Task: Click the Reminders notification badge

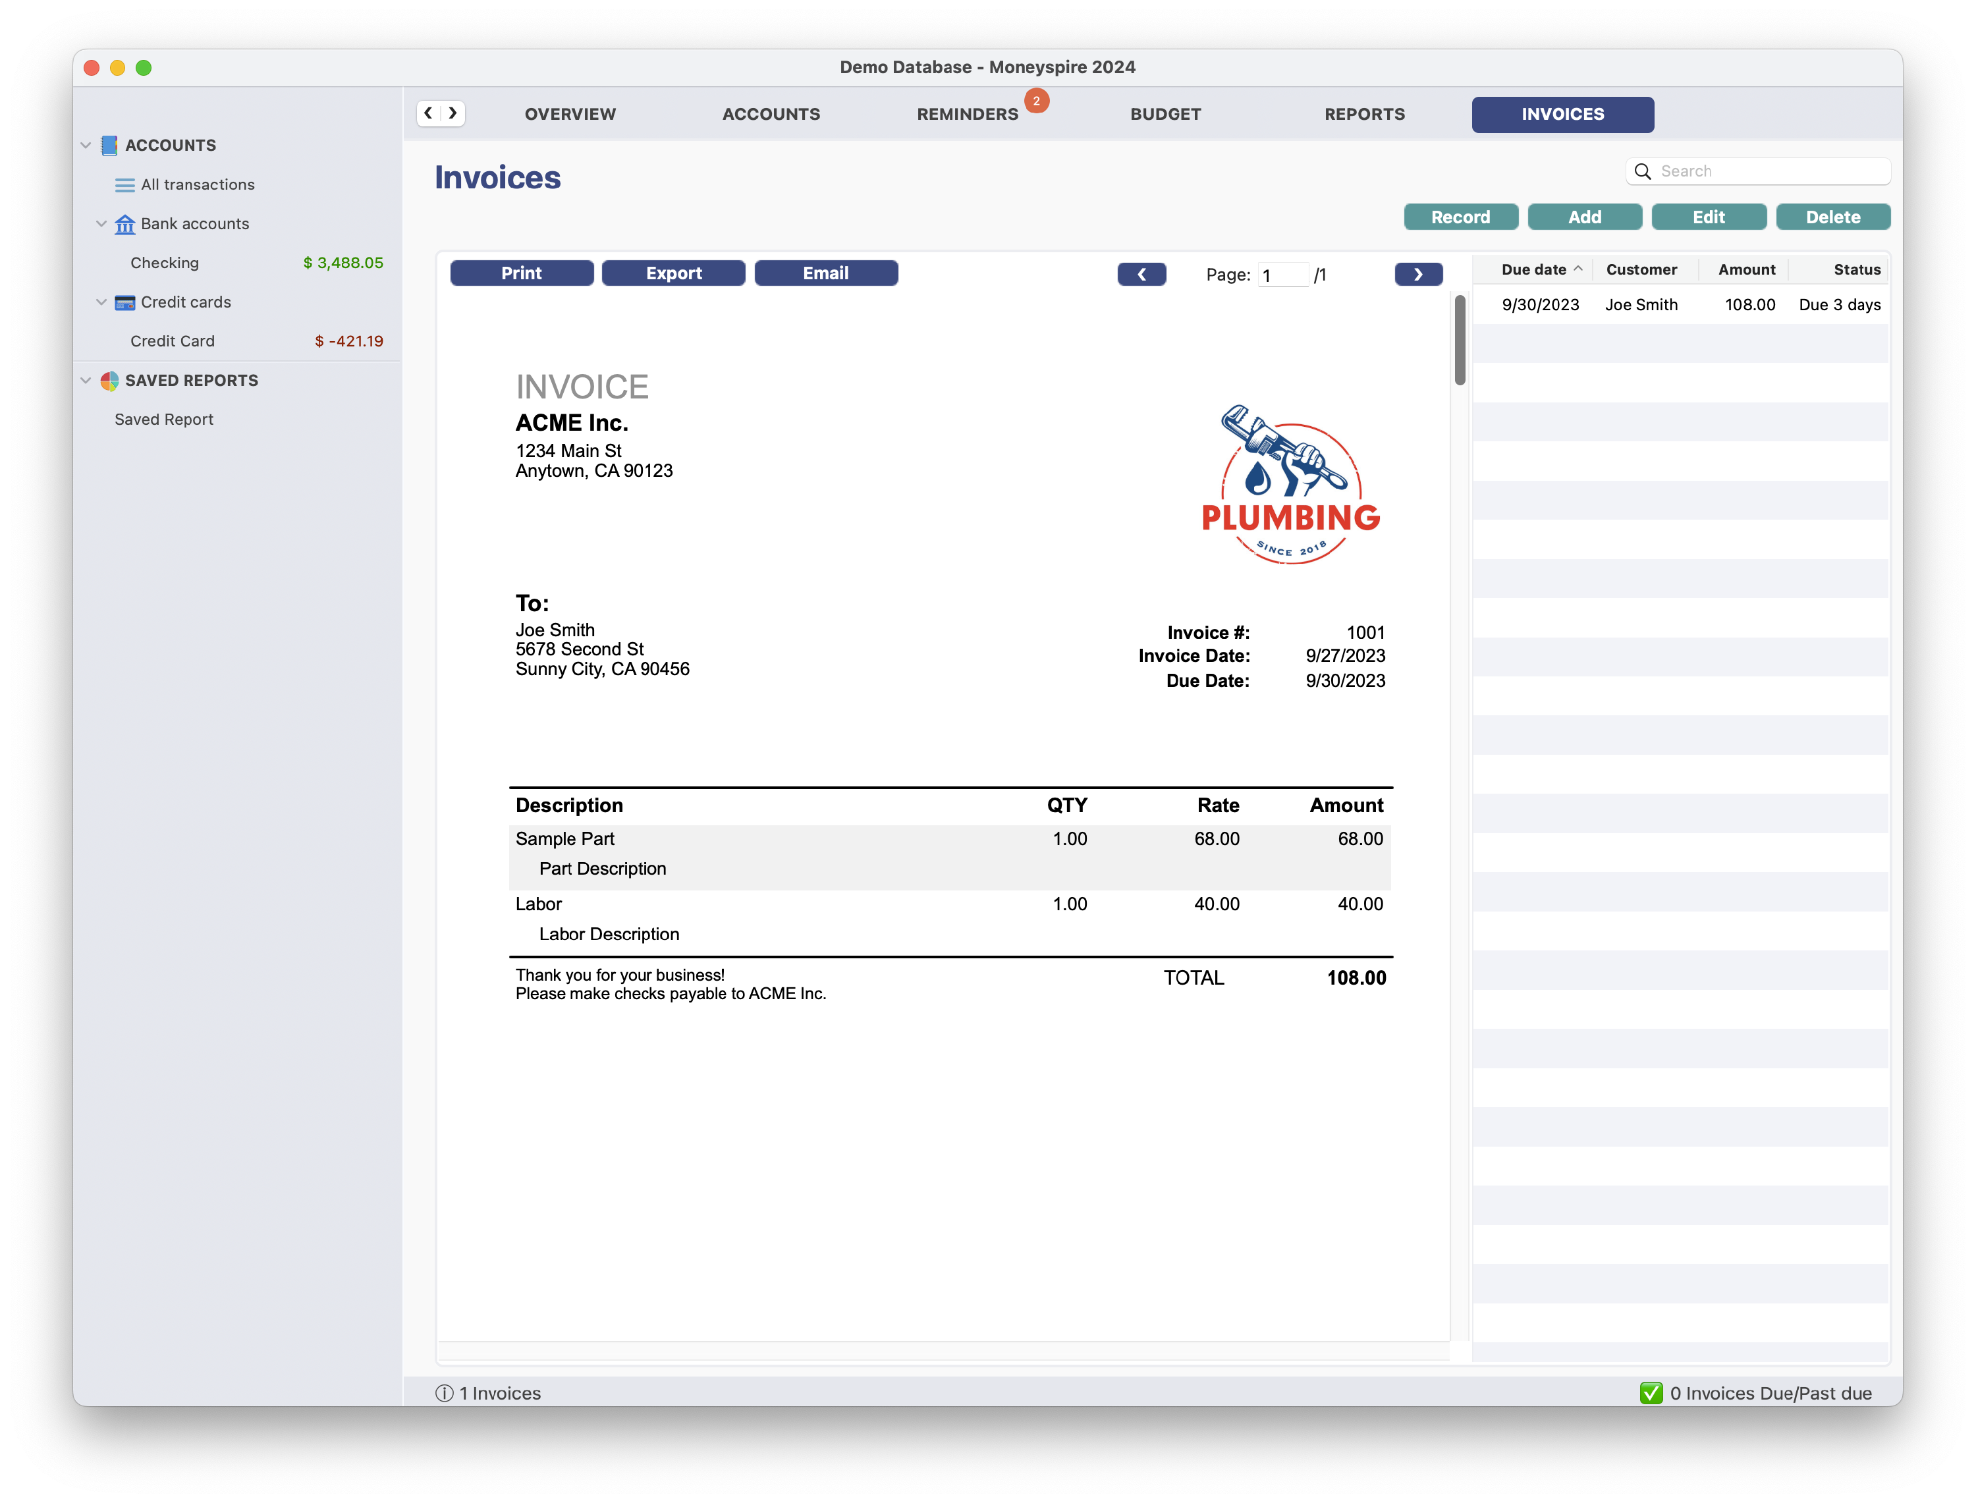Action: point(1036,100)
